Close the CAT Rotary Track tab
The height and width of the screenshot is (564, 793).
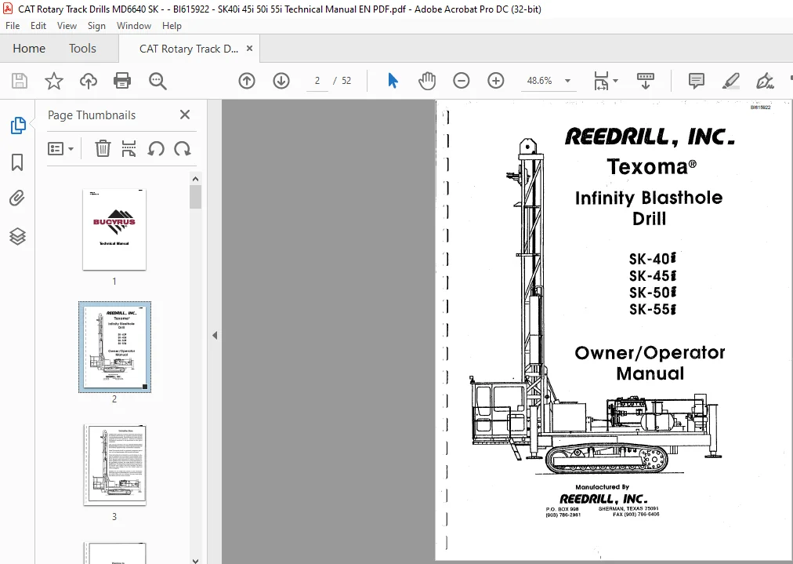[x=249, y=48]
